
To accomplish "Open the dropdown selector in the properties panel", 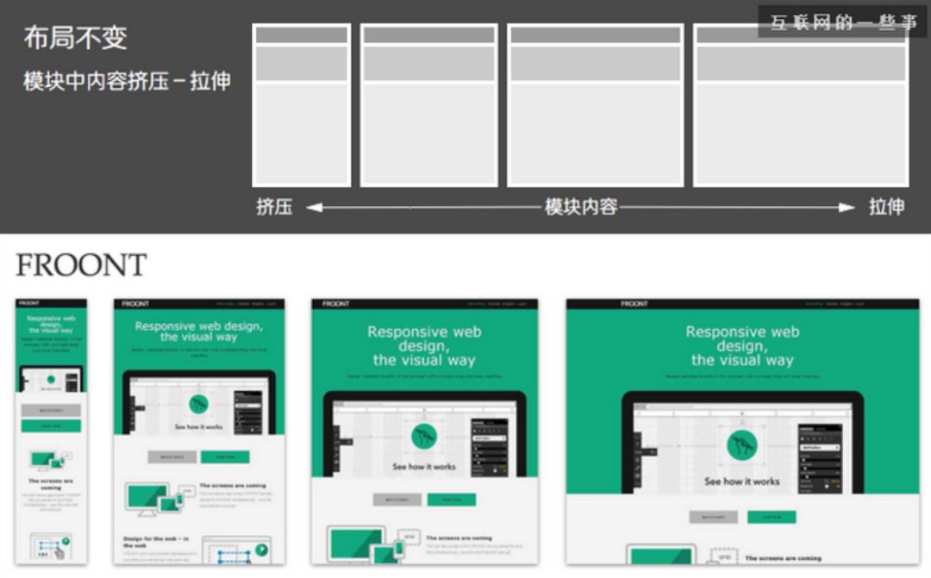I will (820, 447).
